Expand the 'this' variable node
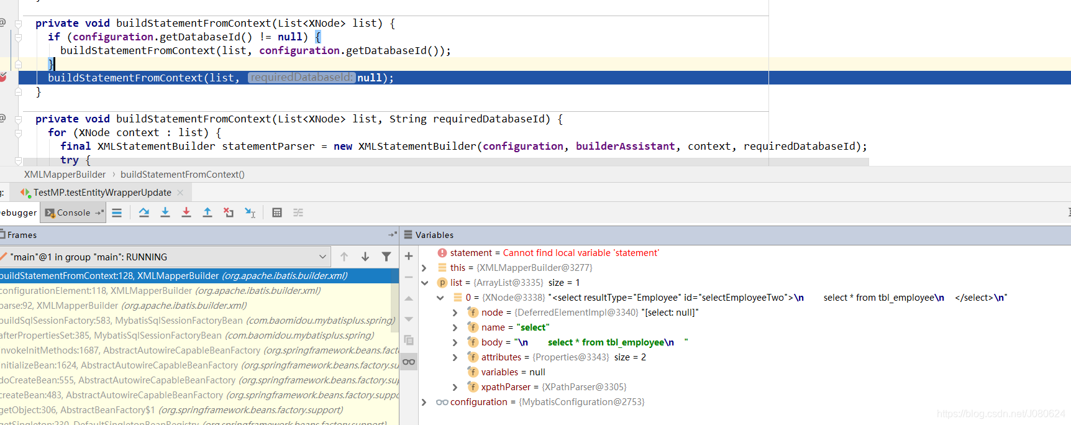This screenshot has width=1071, height=425. (424, 268)
